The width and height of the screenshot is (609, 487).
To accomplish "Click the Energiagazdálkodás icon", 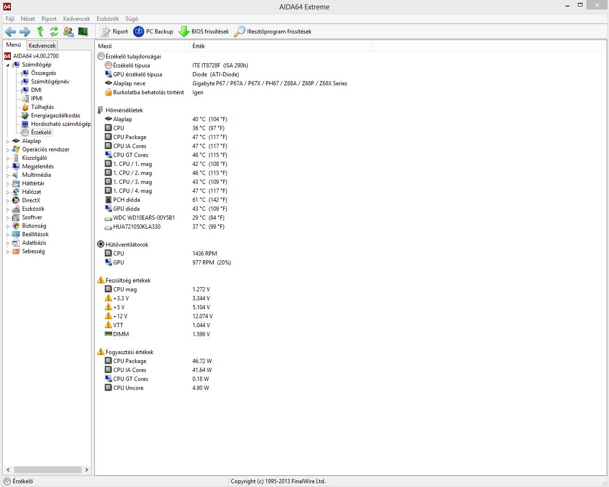I will (25, 116).
